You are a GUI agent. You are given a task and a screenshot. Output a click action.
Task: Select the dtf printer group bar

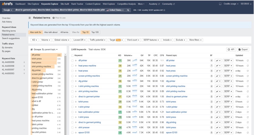tap(46, 55)
